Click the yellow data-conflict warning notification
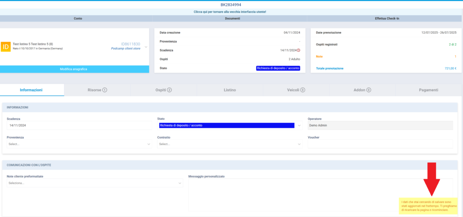Viewport: 463px width, 217px height. (x=428, y=206)
